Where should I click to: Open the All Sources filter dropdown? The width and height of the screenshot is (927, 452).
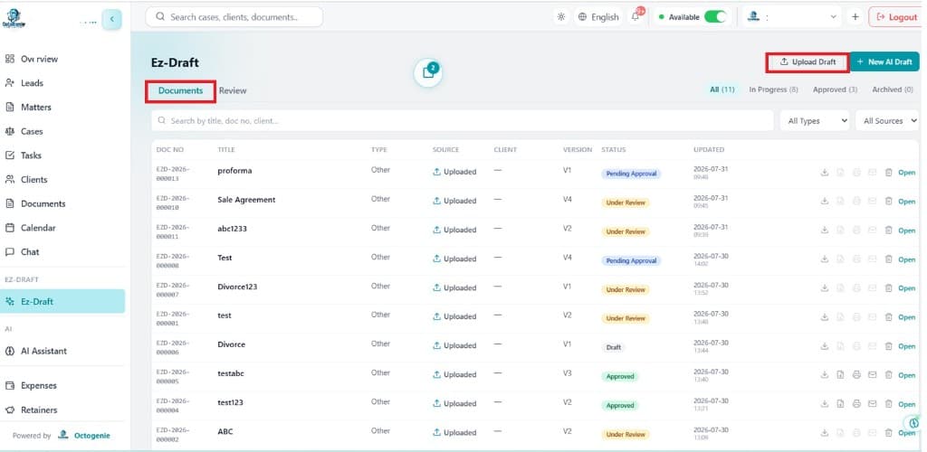[887, 120]
